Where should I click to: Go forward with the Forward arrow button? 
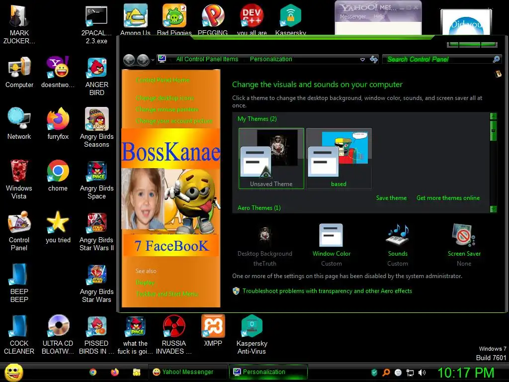143,60
